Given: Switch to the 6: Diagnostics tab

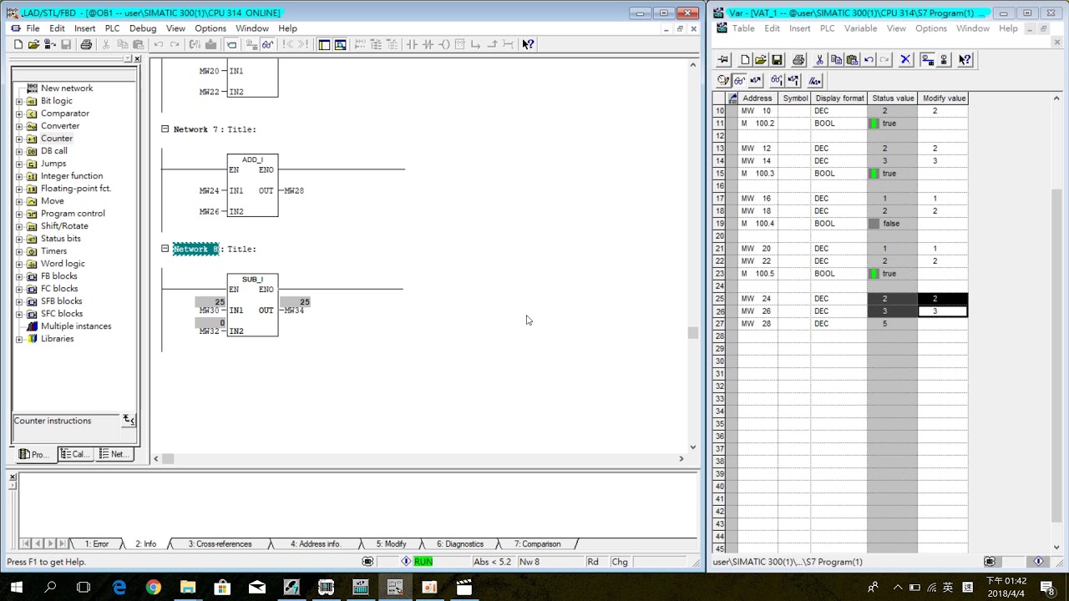Looking at the screenshot, I should [459, 544].
